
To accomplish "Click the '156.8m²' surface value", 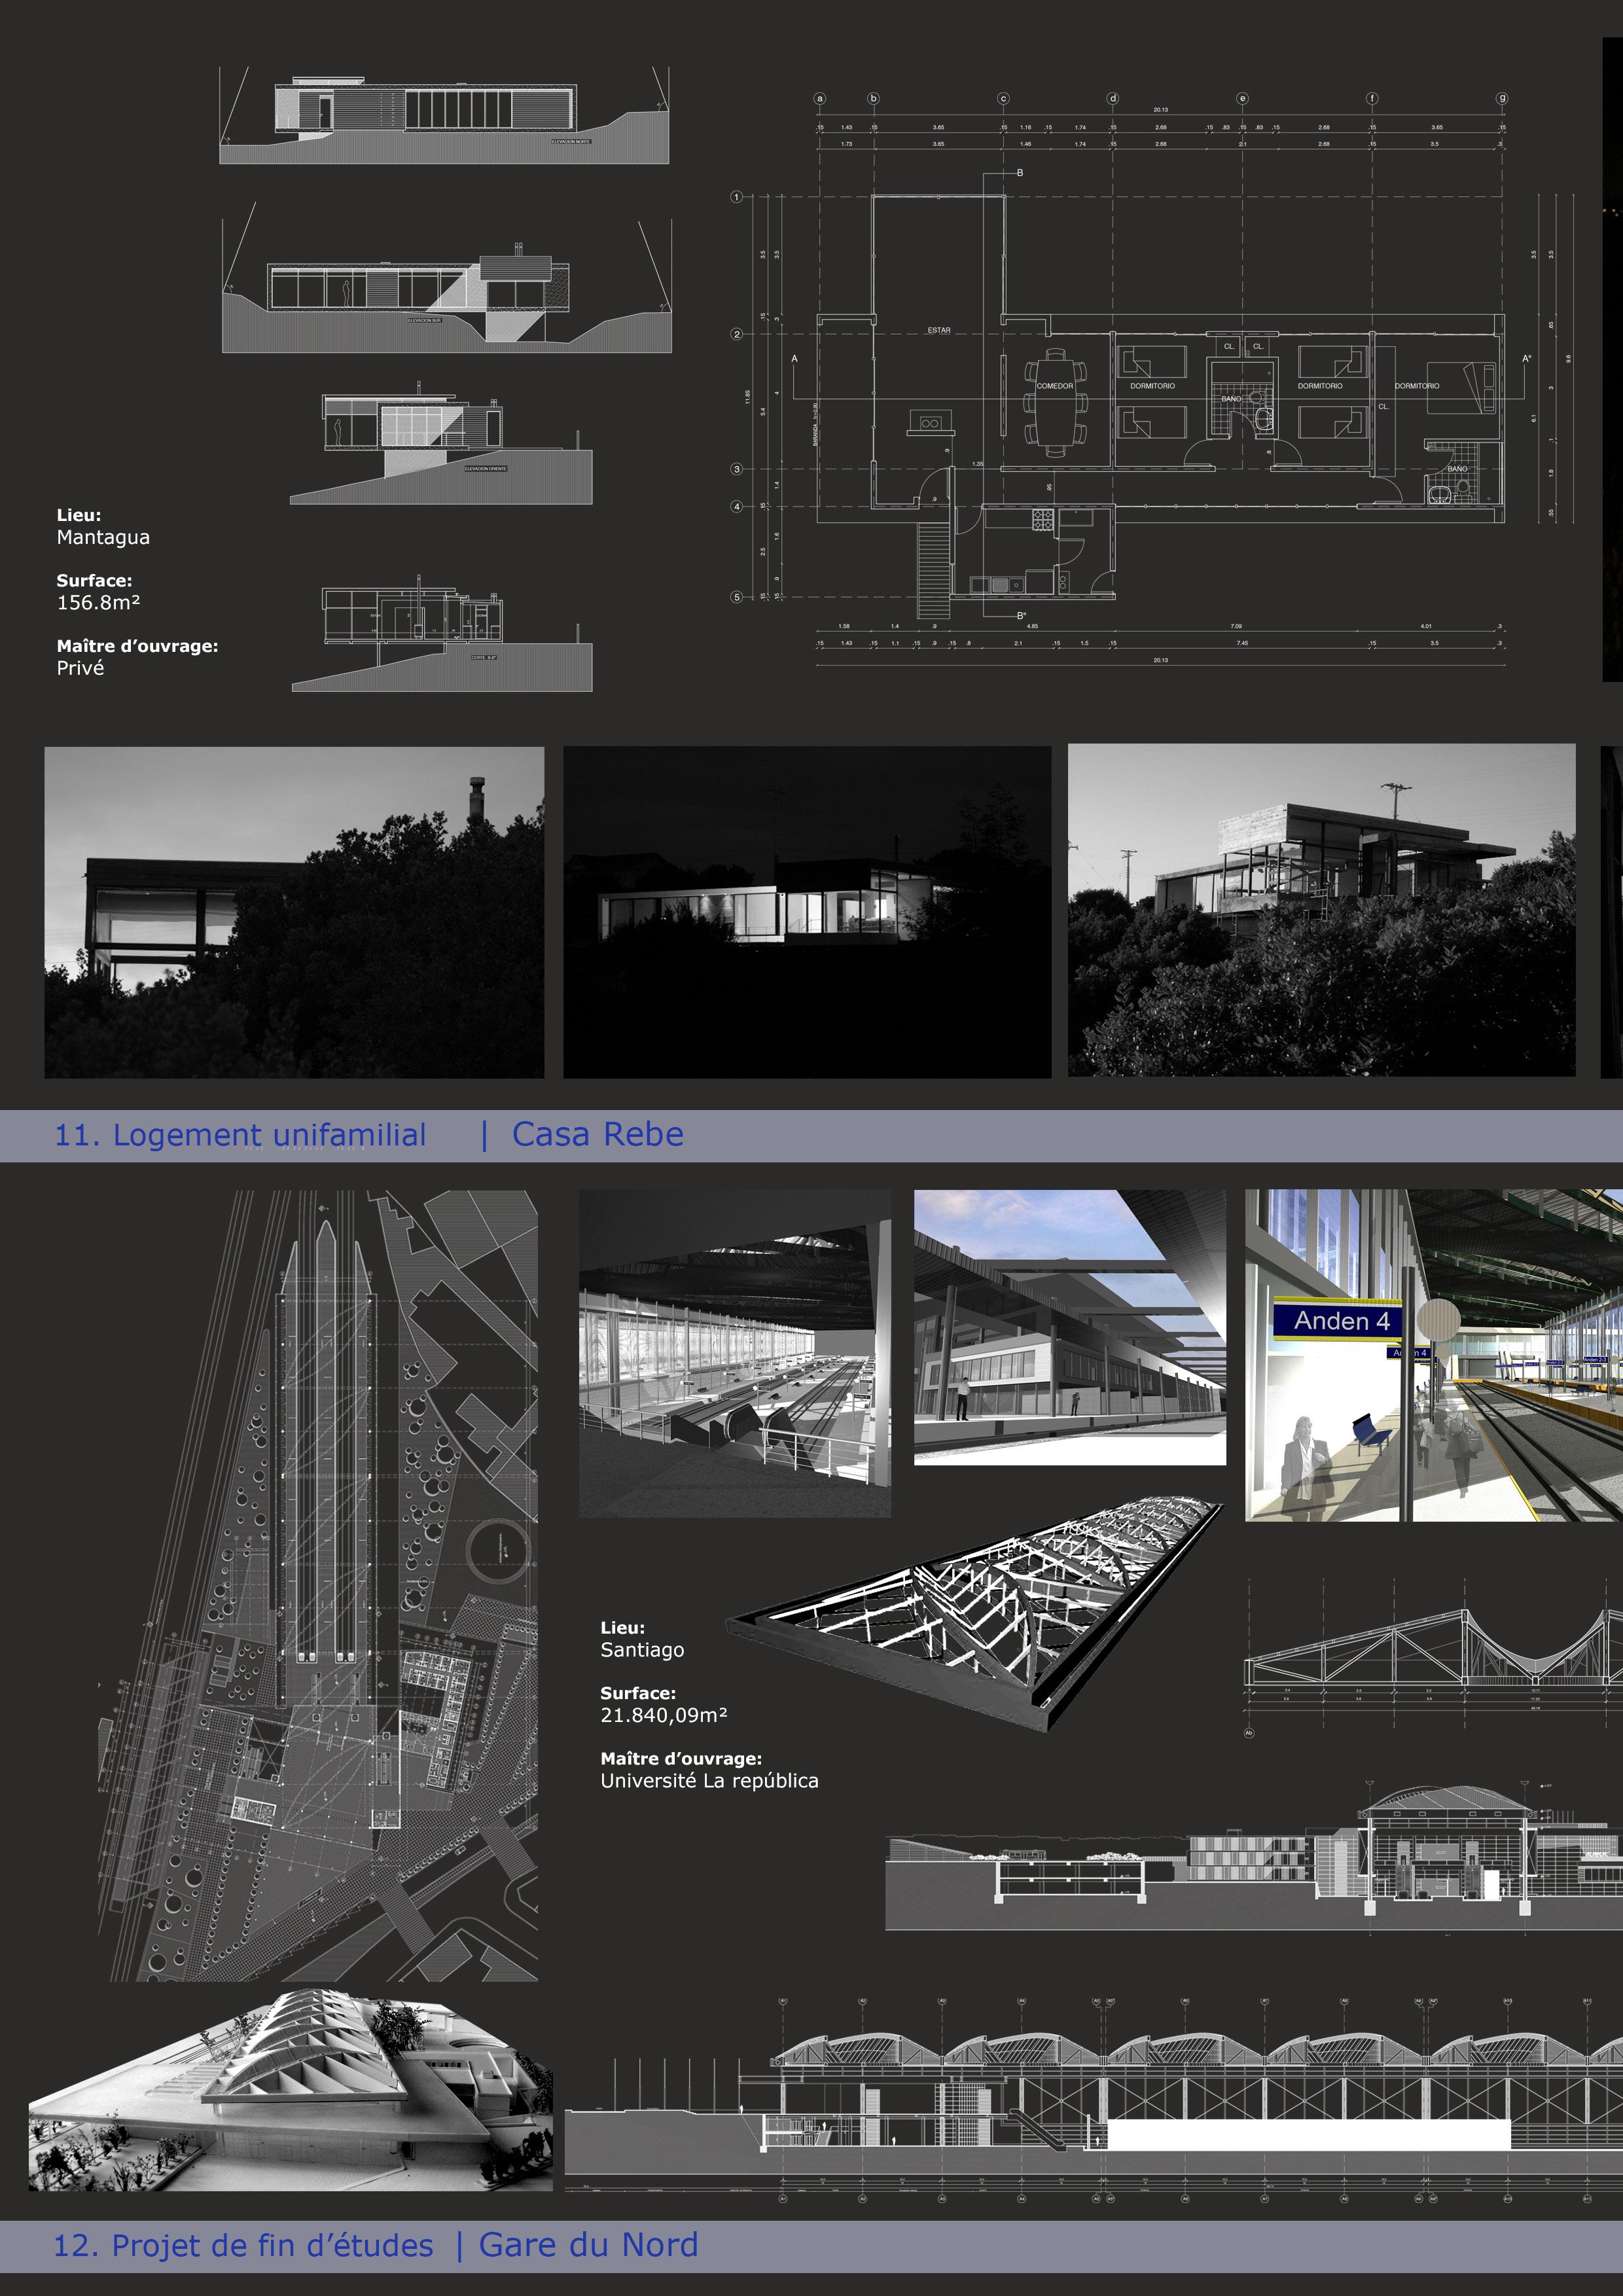I will pyautogui.click(x=98, y=602).
